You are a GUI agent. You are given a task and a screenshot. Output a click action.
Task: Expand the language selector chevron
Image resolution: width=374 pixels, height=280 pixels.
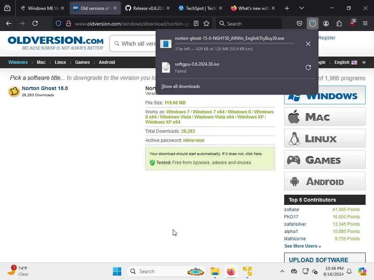coord(364,62)
